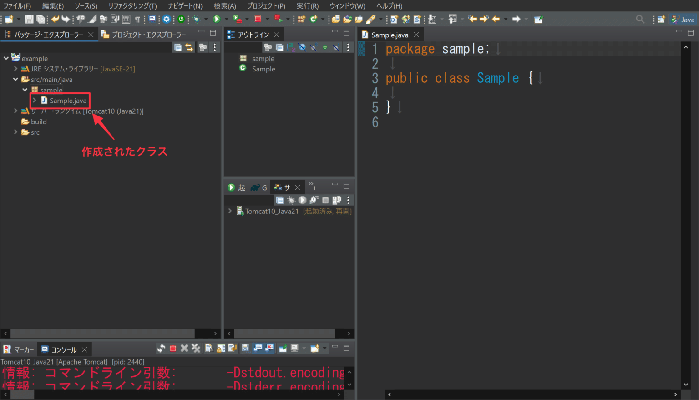
Task: Switch to the Java perspective button
Action: click(x=684, y=19)
